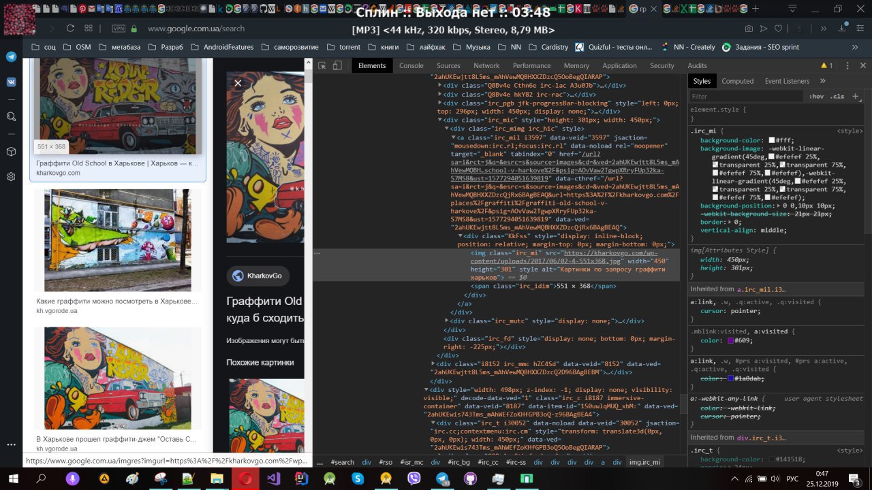Select #irc_bg in the breadcrumb
This screenshot has height=490, width=872.
tap(458, 462)
